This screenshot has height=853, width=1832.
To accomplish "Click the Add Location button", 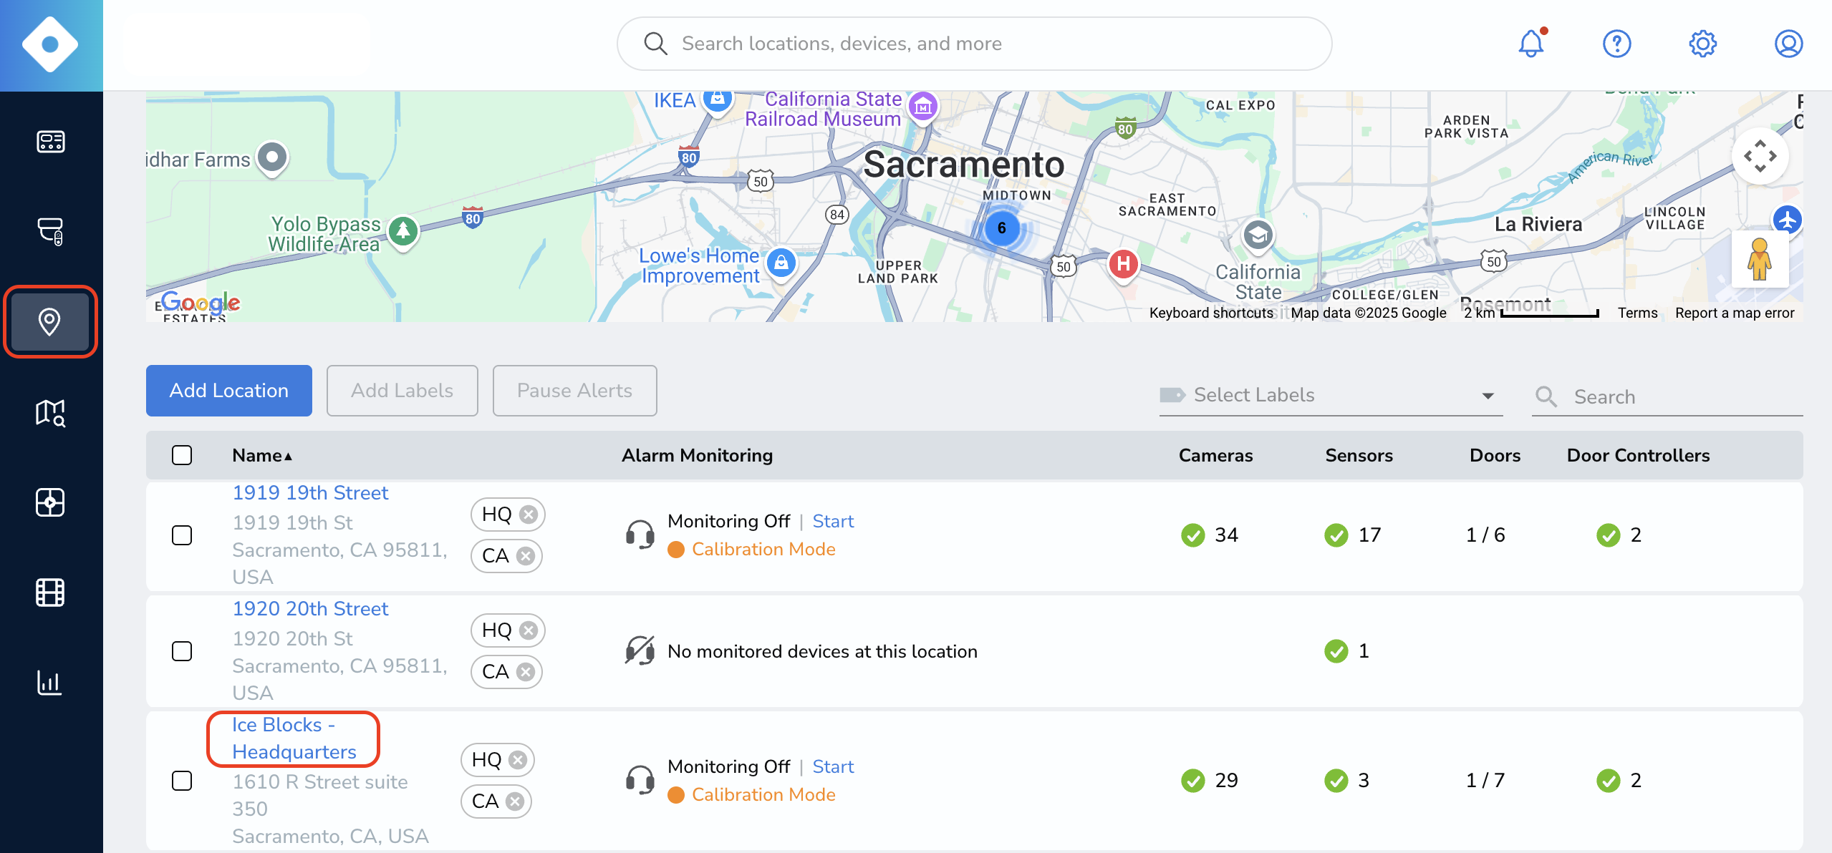I will 229,391.
